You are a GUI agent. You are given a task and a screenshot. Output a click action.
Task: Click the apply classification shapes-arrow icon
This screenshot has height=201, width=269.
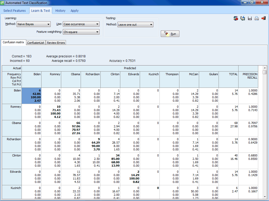[x=236, y=18]
